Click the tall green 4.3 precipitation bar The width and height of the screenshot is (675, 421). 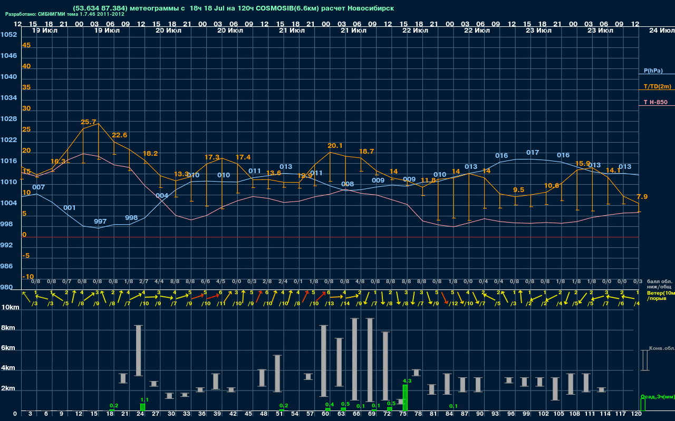click(x=405, y=398)
